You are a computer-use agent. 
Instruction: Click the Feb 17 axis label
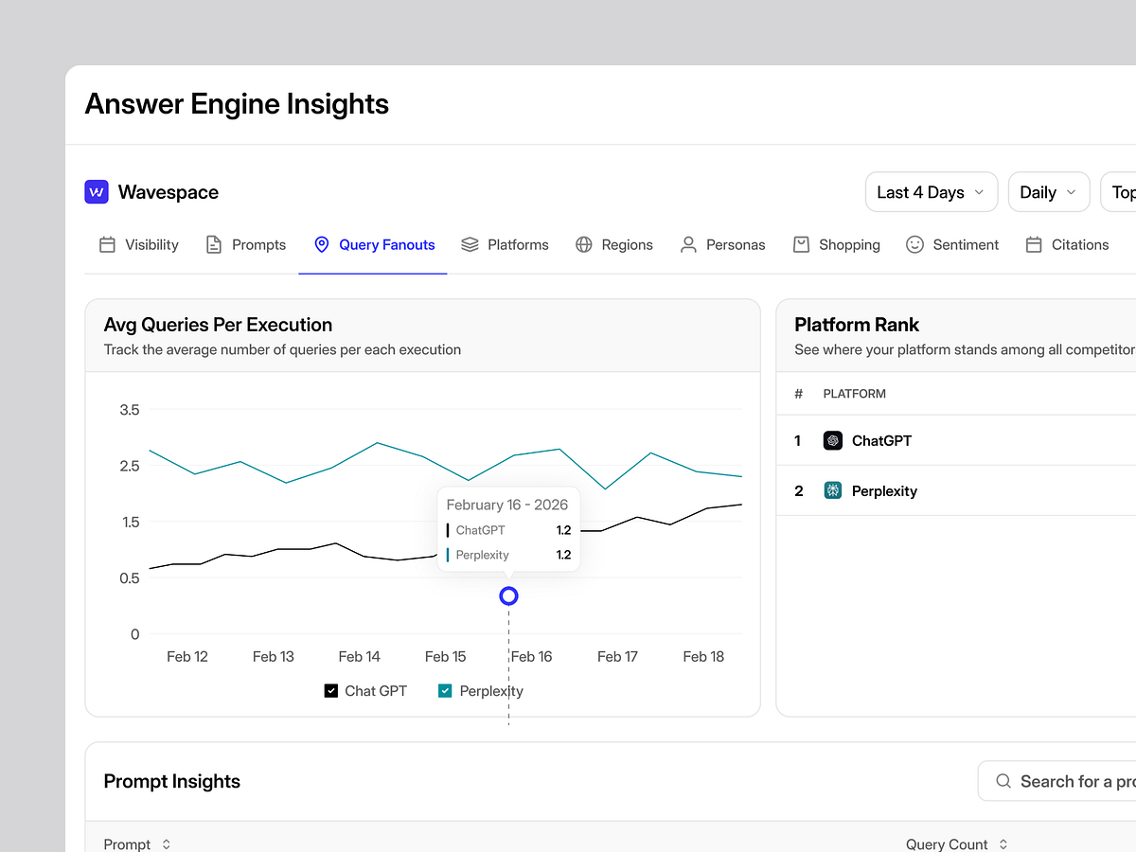click(618, 656)
